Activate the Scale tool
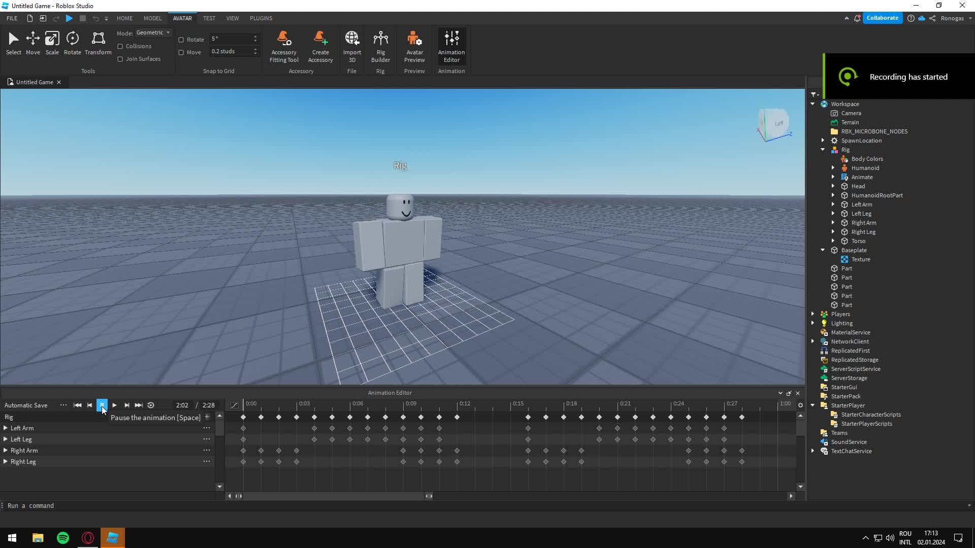 [52, 43]
